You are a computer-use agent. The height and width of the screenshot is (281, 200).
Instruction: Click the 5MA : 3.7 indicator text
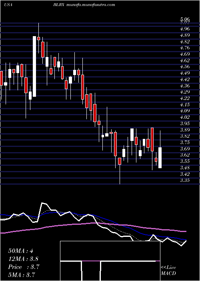point(22,275)
